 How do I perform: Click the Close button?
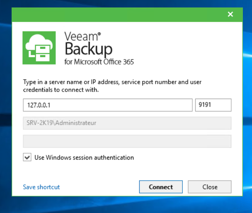210,187
